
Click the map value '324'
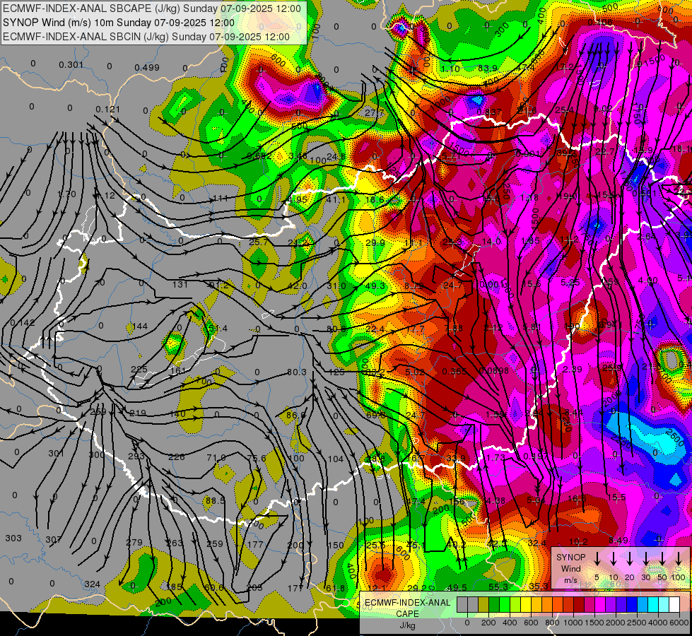[92, 584]
